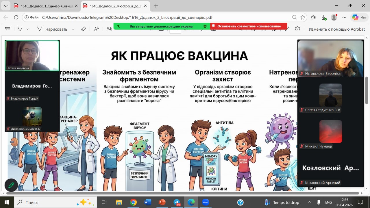370x208 pixels.
Task: Expand the Highlight tool options arrow
Action: click(28, 29)
